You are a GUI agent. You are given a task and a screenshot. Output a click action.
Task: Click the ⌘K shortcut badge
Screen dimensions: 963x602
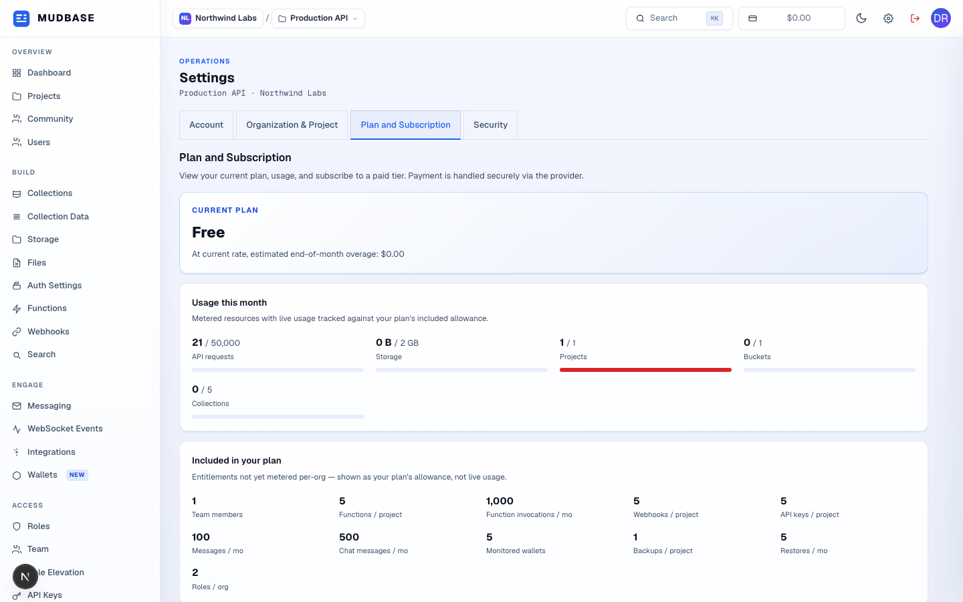tap(714, 19)
